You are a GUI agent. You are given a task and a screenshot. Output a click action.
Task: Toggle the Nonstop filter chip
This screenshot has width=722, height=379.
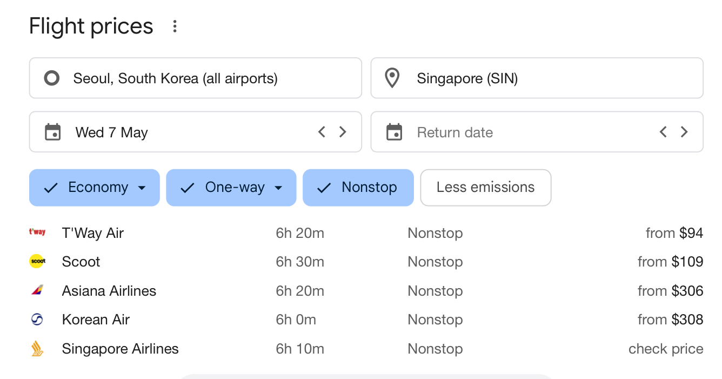point(358,188)
